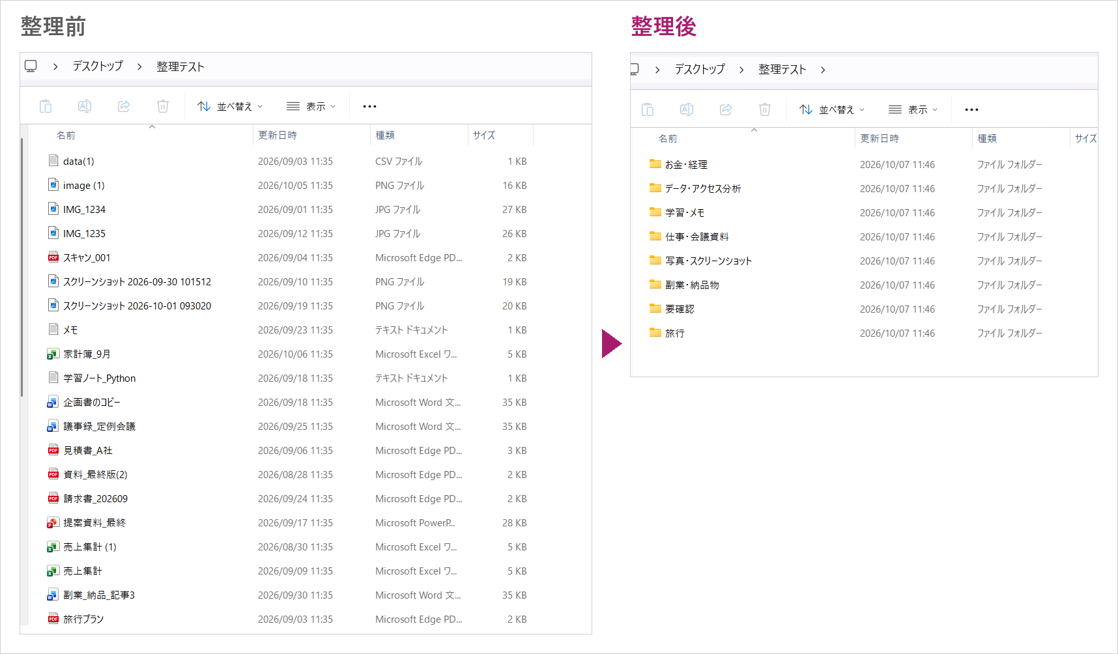
Task: Select file IMG_1235
Action: [x=84, y=233]
